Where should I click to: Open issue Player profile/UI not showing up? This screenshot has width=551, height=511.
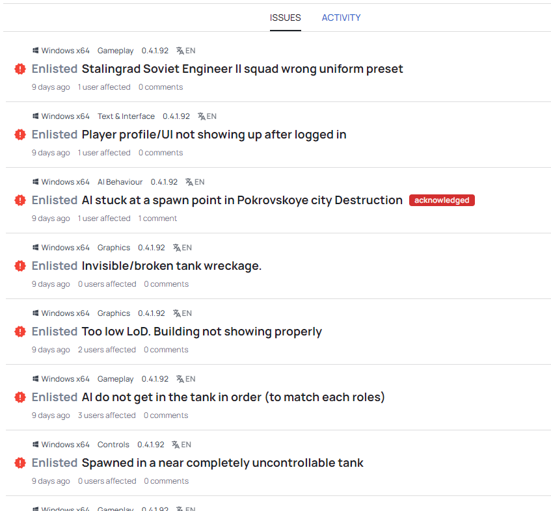(x=214, y=135)
